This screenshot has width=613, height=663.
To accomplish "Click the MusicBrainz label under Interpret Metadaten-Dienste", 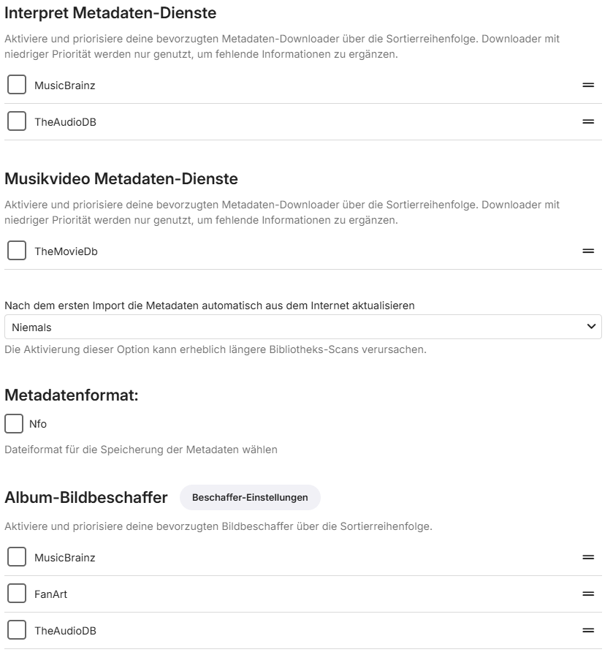I will tap(64, 86).
